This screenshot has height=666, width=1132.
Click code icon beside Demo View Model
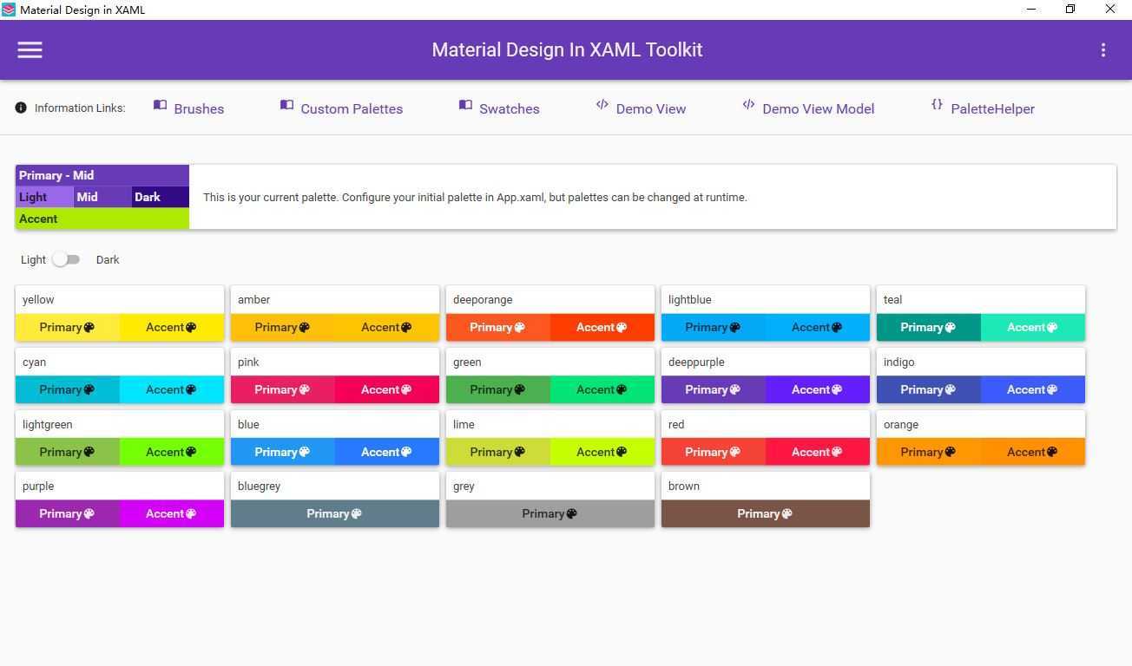click(748, 104)
